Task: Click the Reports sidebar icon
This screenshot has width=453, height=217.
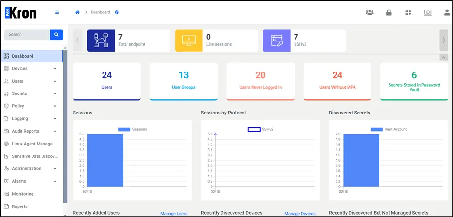Action: pyautogui.click(x=6, y=207)
